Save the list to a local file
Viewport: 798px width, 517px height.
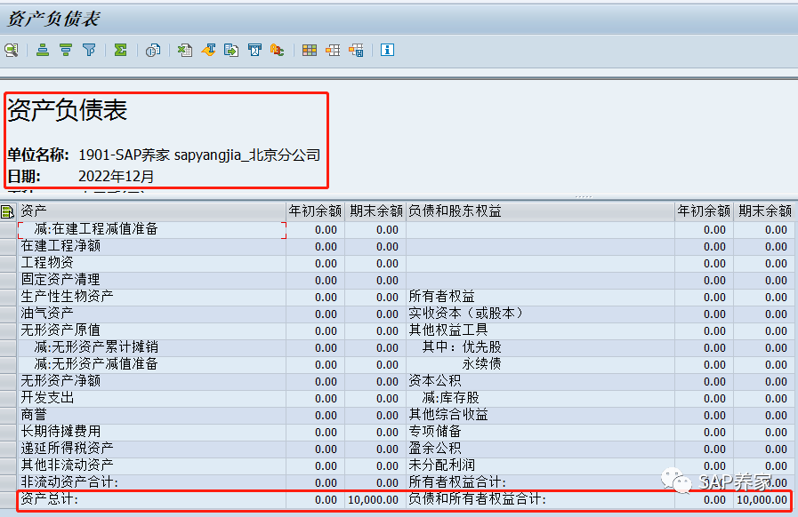coord(231,50)
